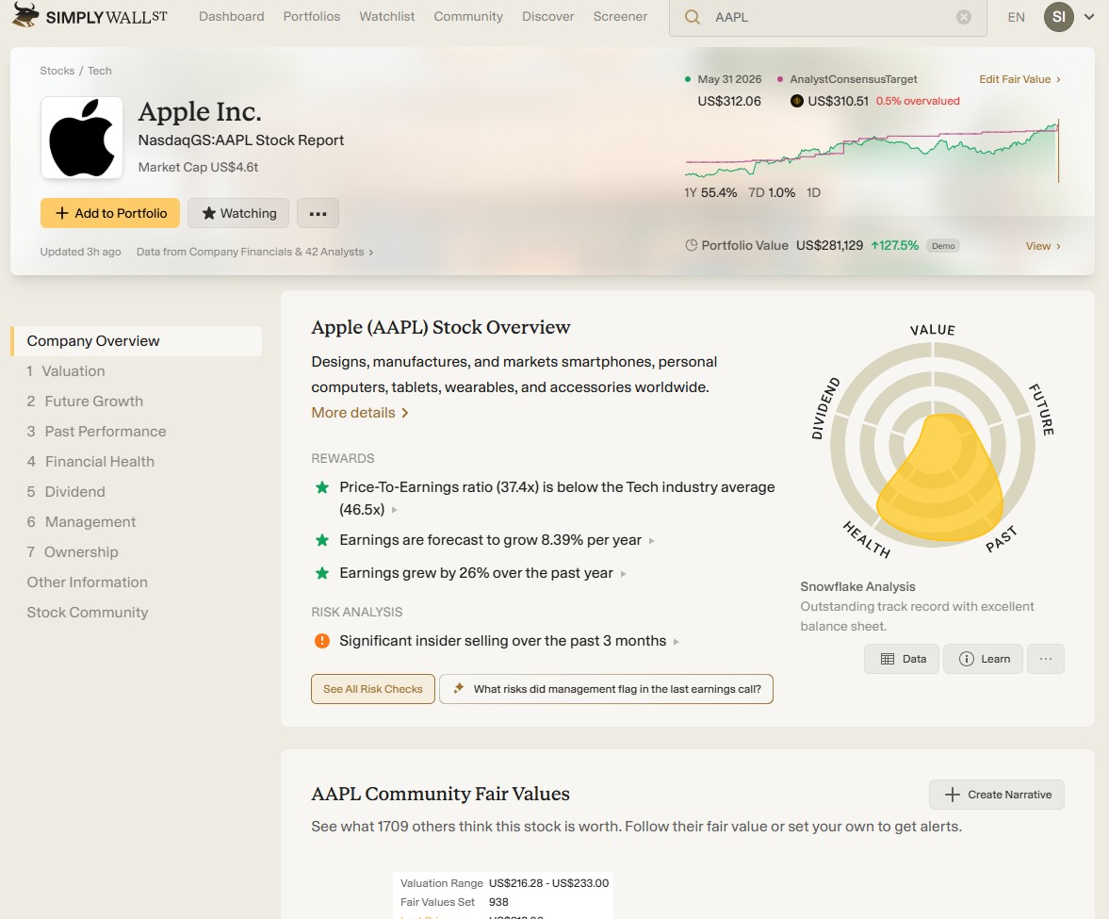
Task: Open Data from Company Financials link
Action: [254, 252]
